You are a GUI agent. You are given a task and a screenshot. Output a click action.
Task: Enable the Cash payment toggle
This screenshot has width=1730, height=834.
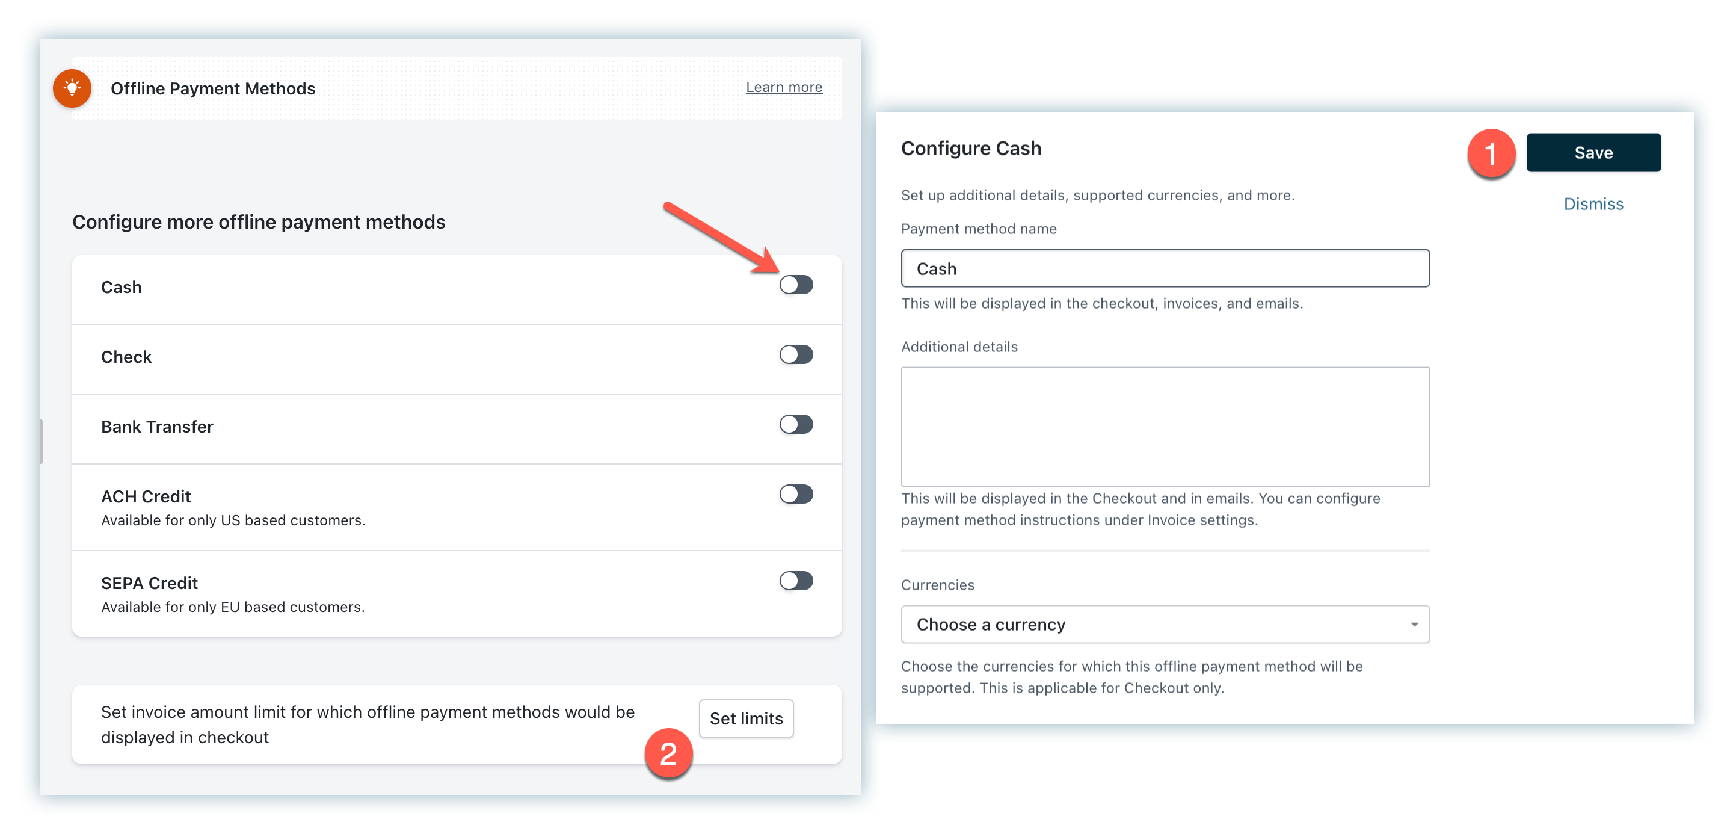(x=796, y=285)
